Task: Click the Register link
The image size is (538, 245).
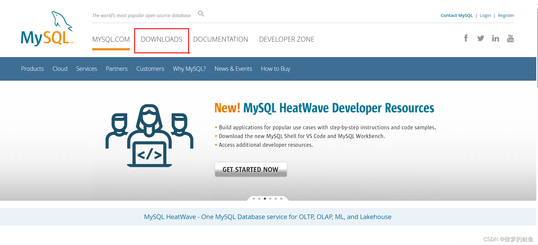Action: click(x=506, y=15)
